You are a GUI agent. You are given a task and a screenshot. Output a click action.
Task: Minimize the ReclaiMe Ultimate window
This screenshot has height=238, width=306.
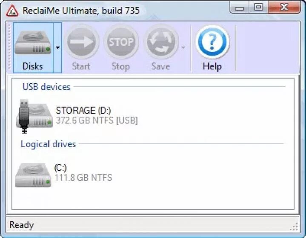coord(240,7)
